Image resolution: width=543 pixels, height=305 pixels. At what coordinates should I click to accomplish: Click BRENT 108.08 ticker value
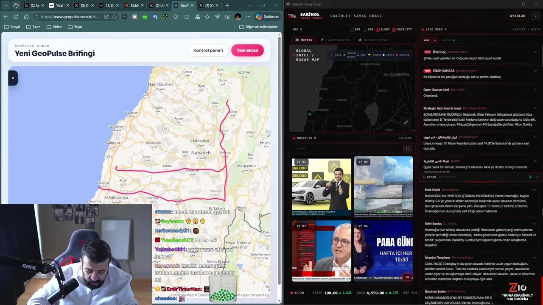coord(331,293)
